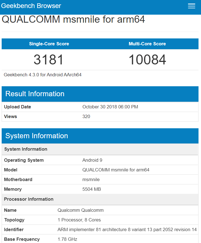The height and width of the screenshot is (243, 201).
Task: Click the Motherboard label
Action: pos(18,179)
